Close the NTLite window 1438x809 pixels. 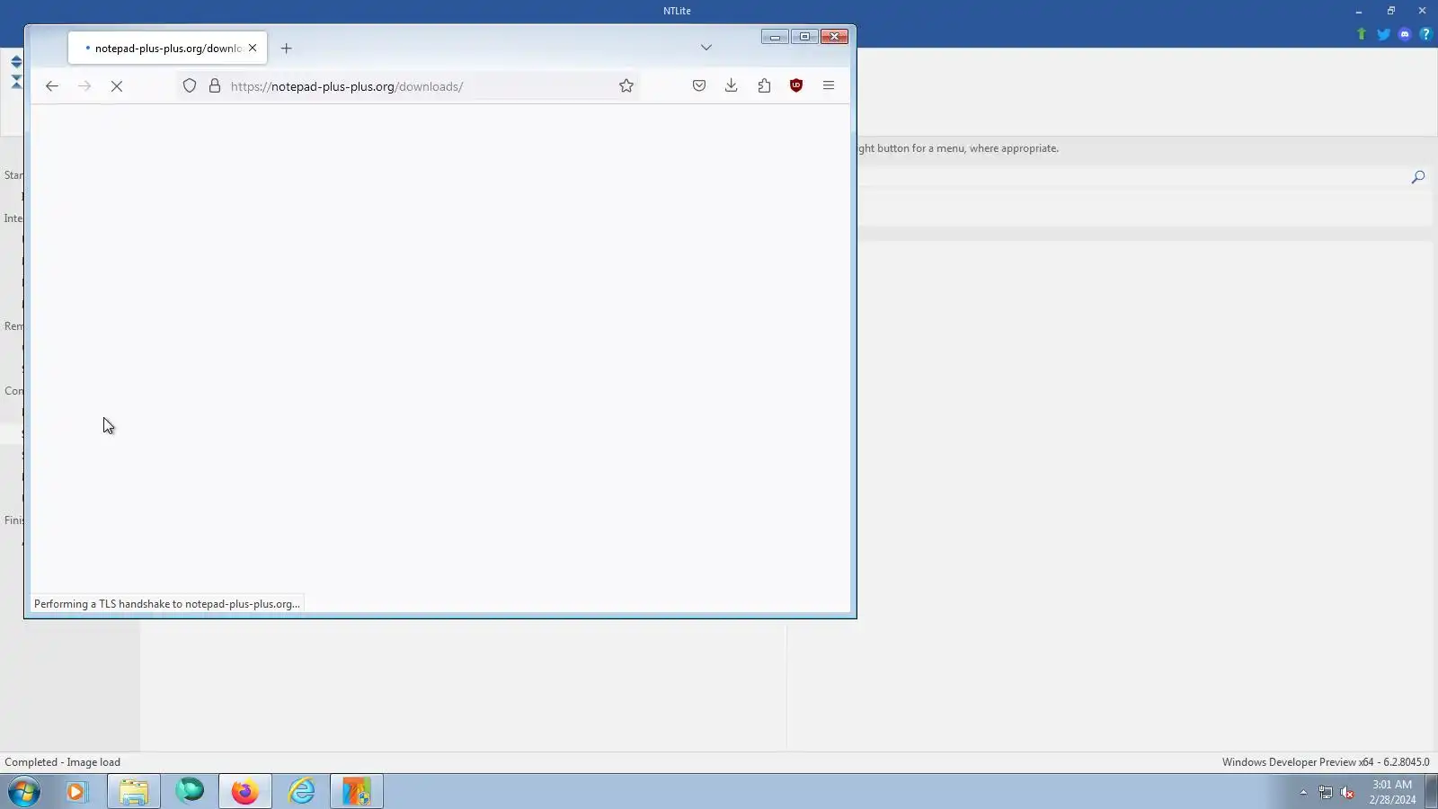pos(1422,11)
